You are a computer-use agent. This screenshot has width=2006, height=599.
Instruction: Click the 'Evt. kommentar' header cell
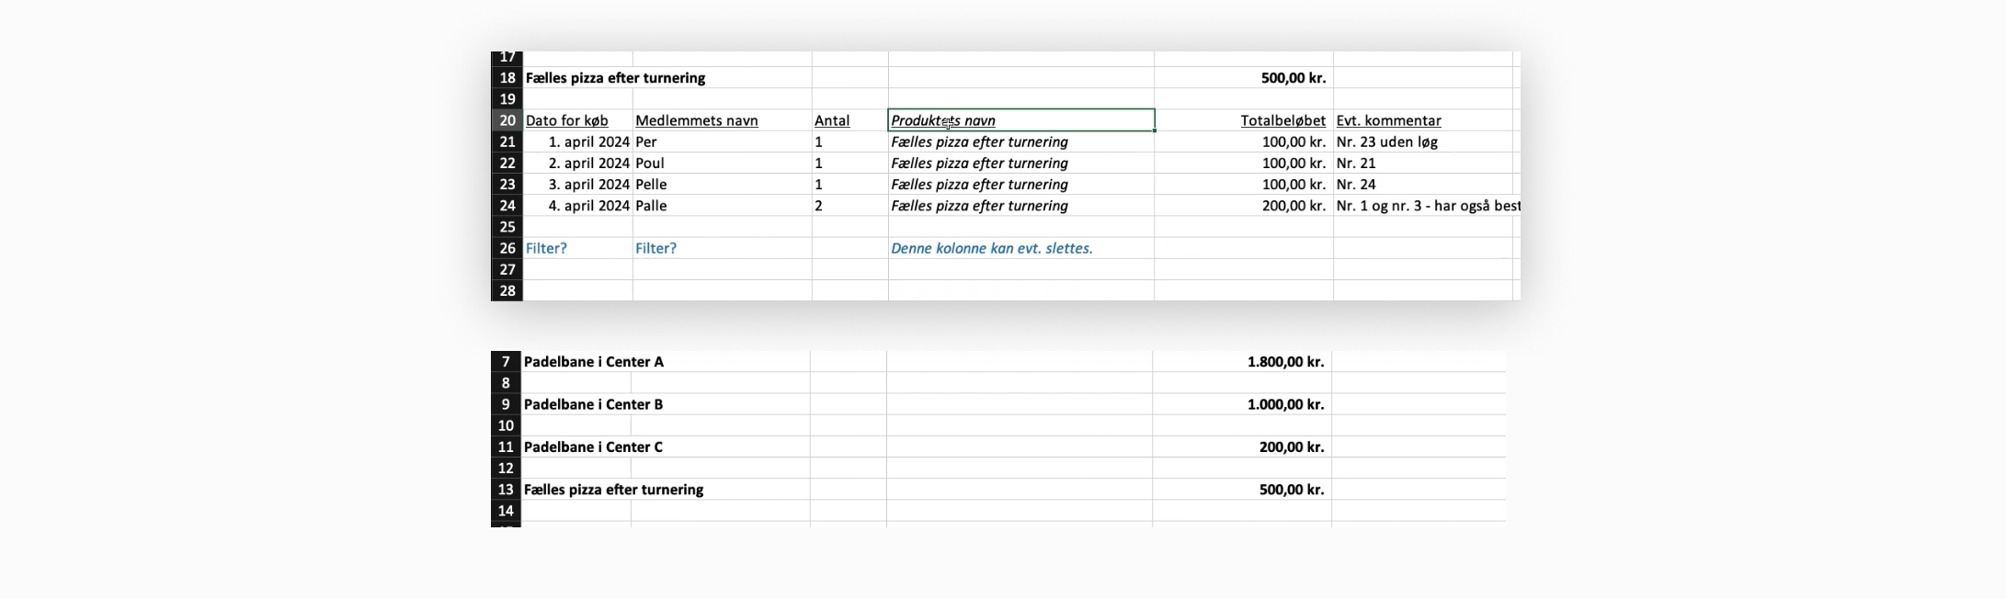point(1388,120)
